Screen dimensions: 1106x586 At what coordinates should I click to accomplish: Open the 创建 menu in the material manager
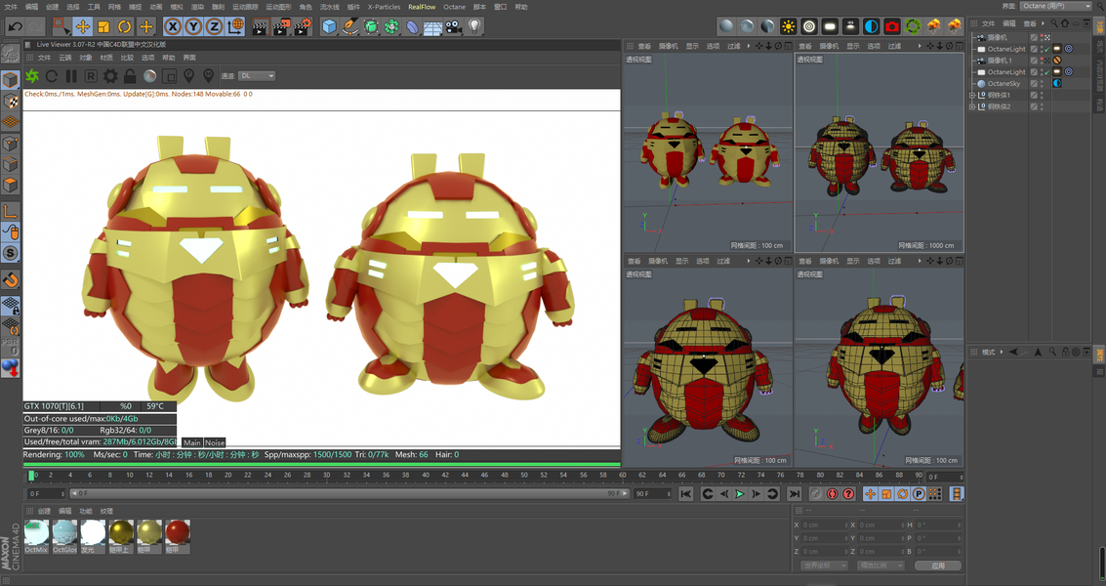pyautogui.click(x=44, y=511)
